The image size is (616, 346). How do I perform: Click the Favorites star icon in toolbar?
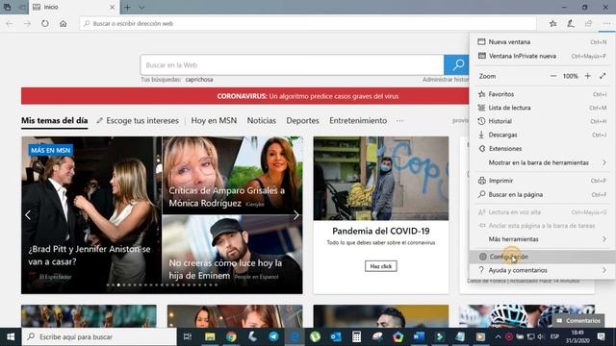tap(553, 23)
